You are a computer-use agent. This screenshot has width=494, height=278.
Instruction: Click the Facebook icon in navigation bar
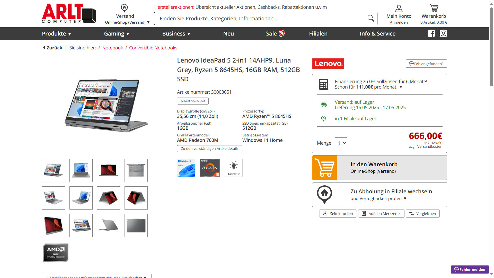431,33
